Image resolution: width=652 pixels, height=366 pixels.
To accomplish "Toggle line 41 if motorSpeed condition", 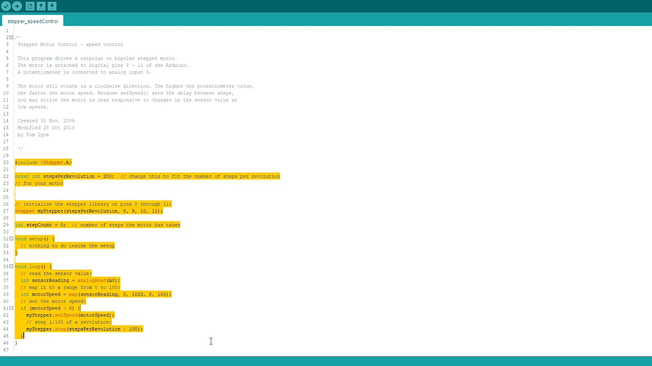I will pyautogui.click(x=12, y=308).
